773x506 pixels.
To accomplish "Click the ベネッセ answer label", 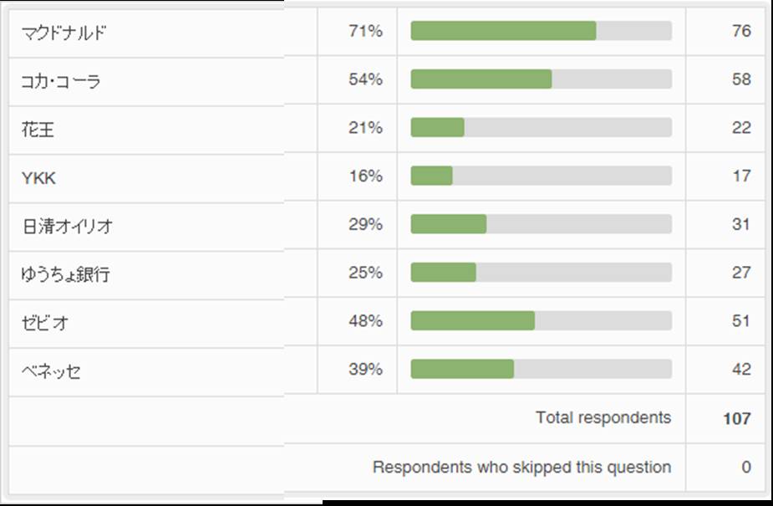I will click(51, 371).
